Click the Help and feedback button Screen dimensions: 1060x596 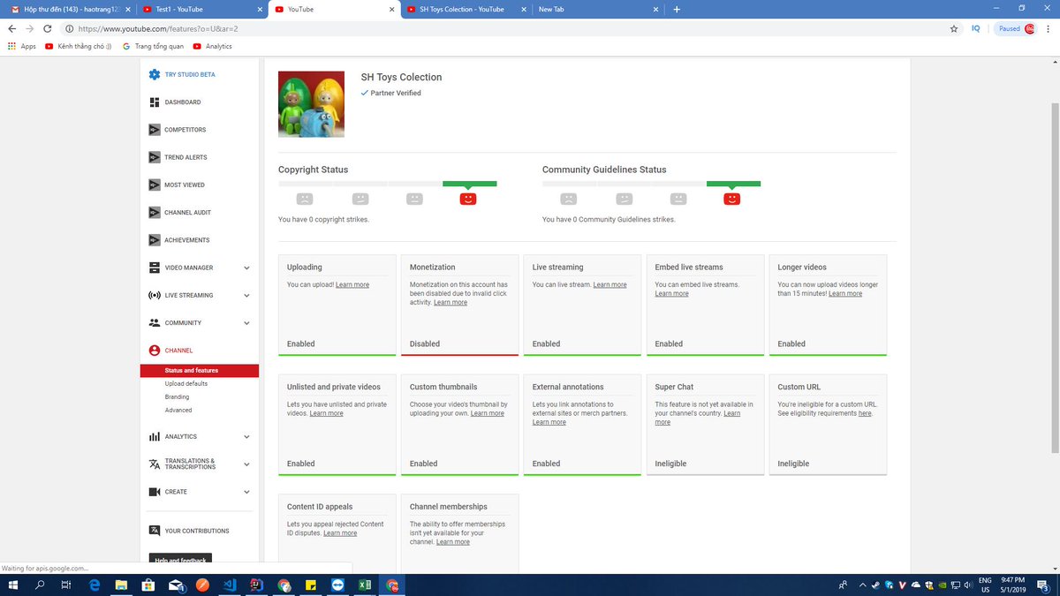coord(180,560)
